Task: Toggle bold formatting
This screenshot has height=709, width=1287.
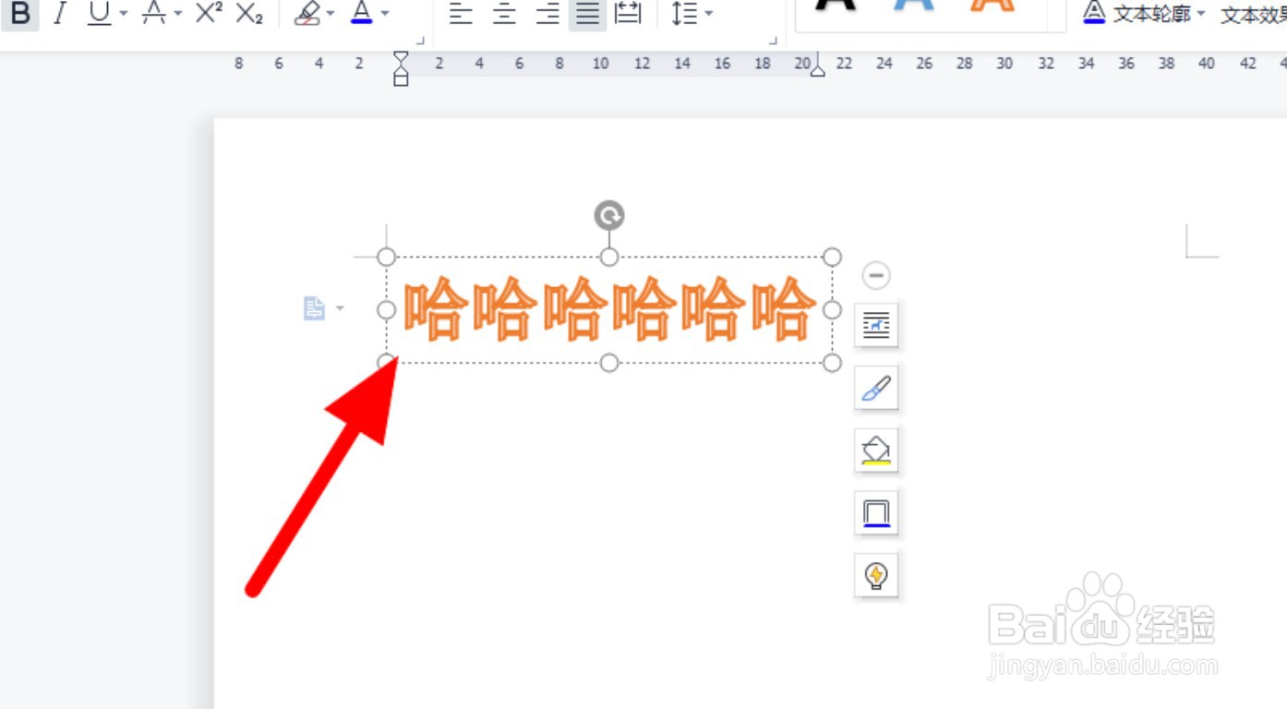Action: (x=19, y=14)
